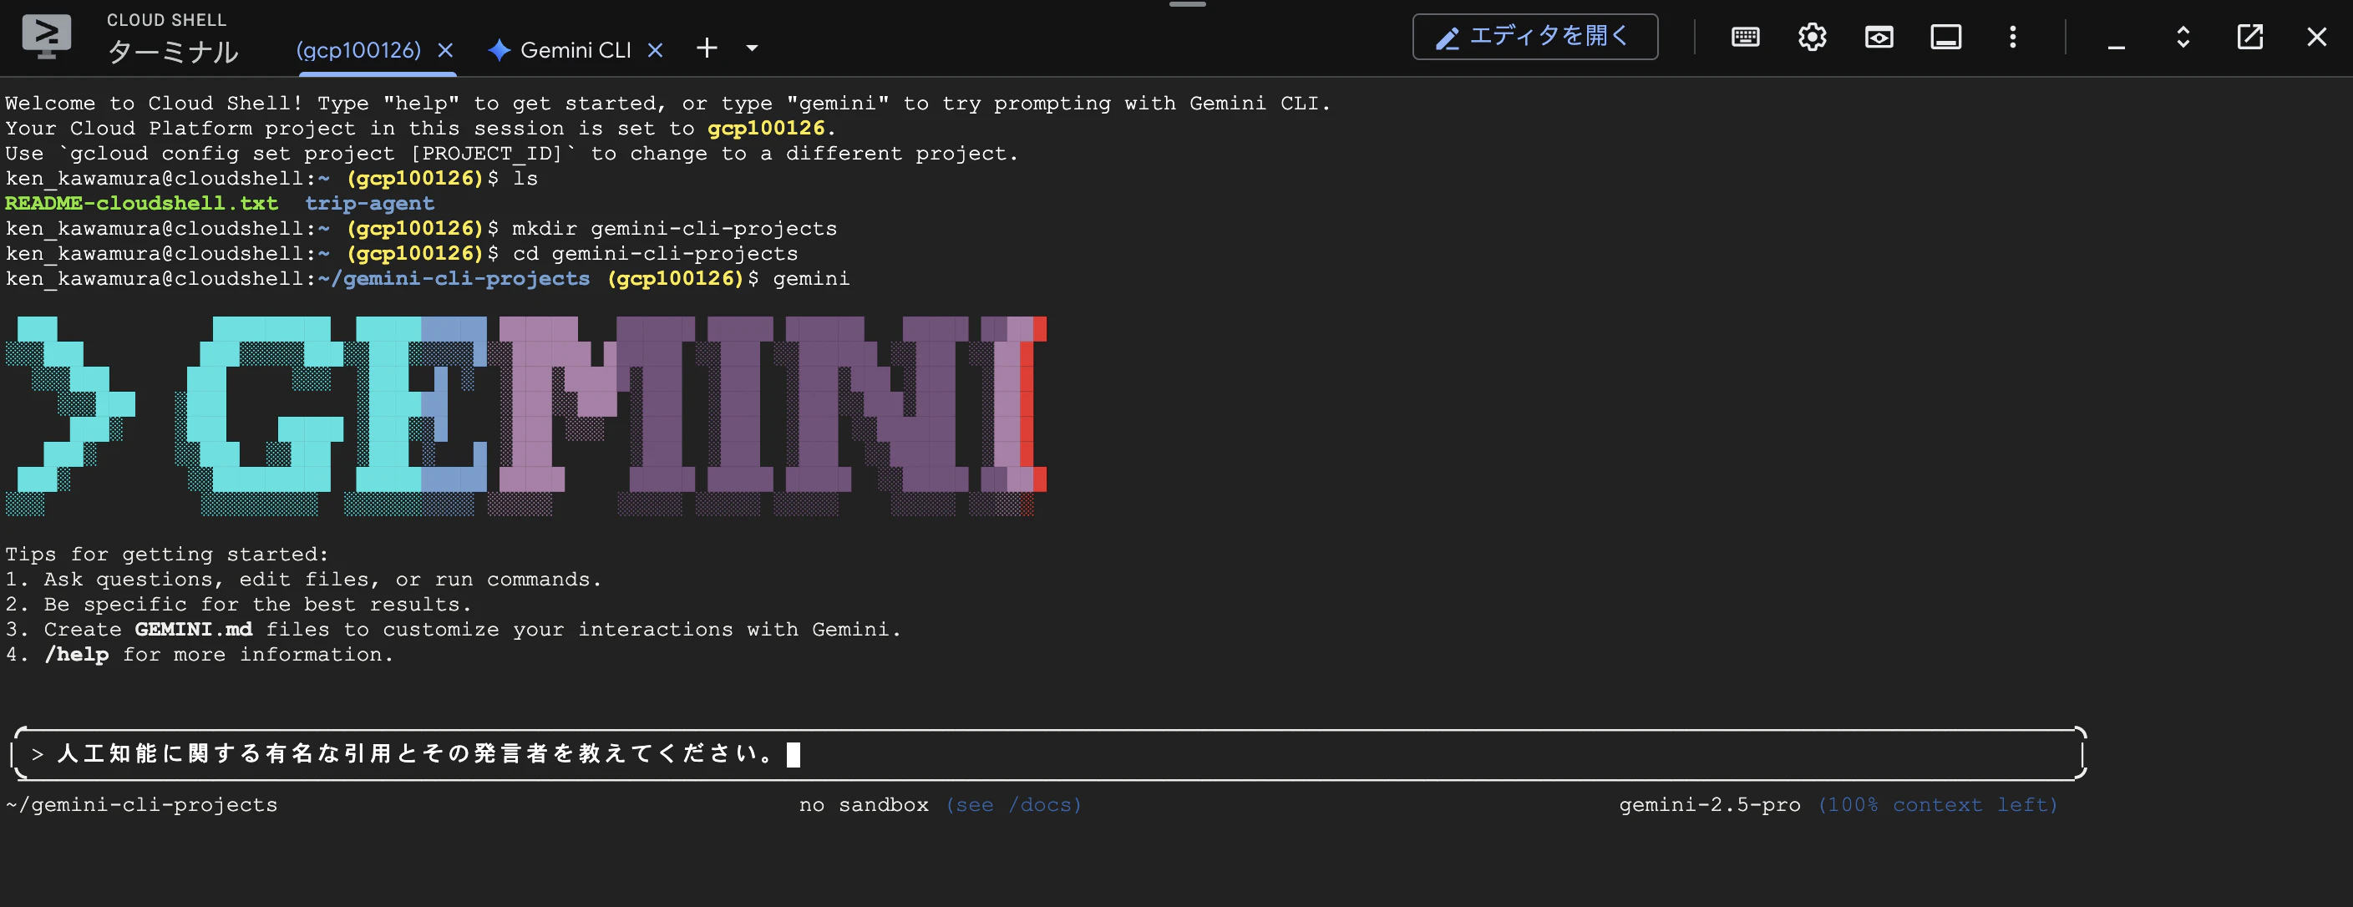Toggle the session window layout icon
Screen dimensions: 2353x907
(x=1945, y=37)
